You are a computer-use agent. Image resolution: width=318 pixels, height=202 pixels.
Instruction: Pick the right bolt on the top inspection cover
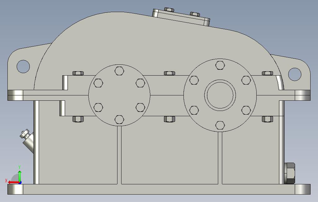click(195, 14)
